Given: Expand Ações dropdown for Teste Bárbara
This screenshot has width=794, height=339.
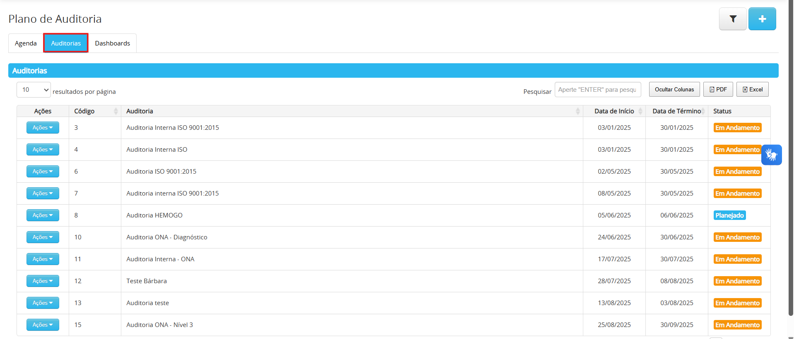Looking at the screenshot, I should [43, 281].
